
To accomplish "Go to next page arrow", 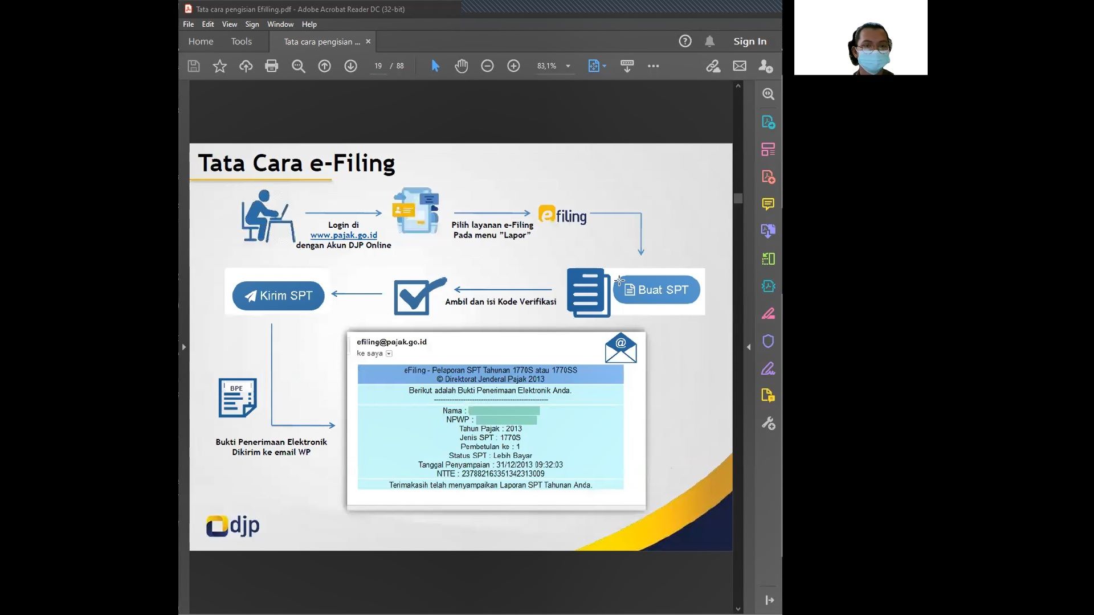I will click(350, 66).
